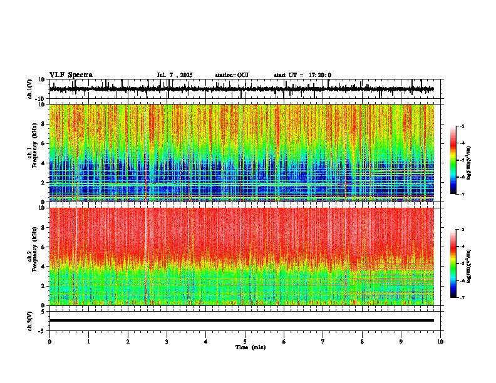
Task: Click the '-3' label on ch.1 color scale
Action: coord(462,126)
